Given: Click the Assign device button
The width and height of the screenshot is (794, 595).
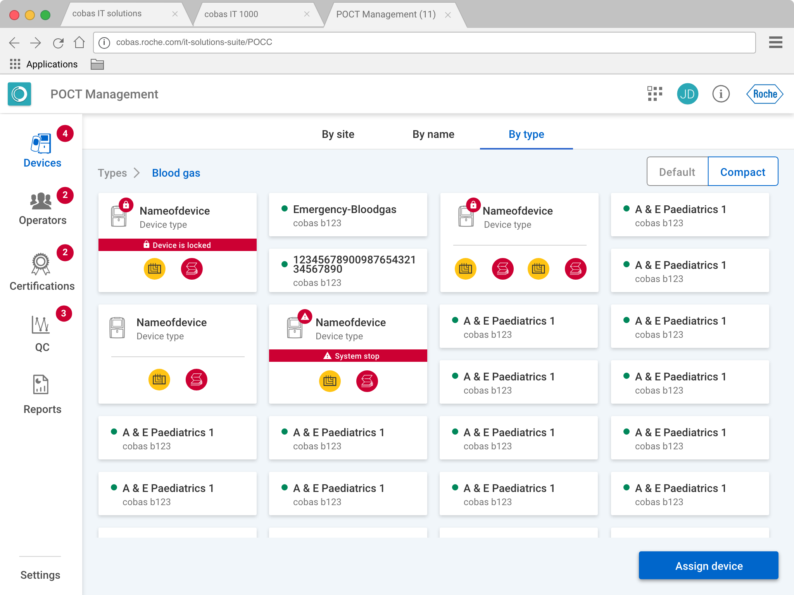Looking at the screenshot, I should click(708, 566).
